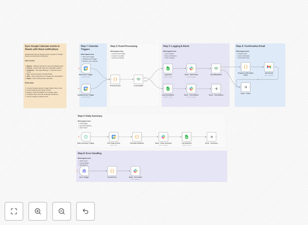Select the orange Sync Google Calendar sticky note
Image resolution: width=308 pixels, height=225 pixels.
(45, 76)
